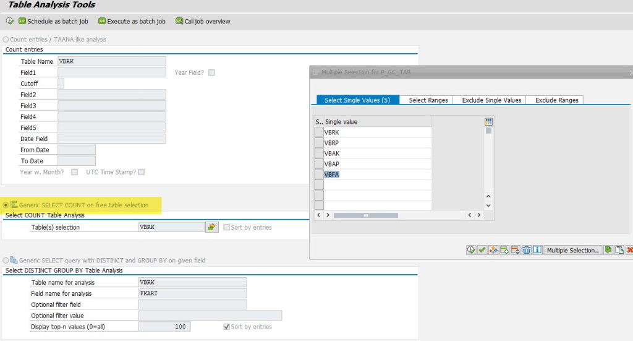The image size is (633, 341).
Task: Click the Date Field input
Action: pyautogui.click(x=112, y=139)
